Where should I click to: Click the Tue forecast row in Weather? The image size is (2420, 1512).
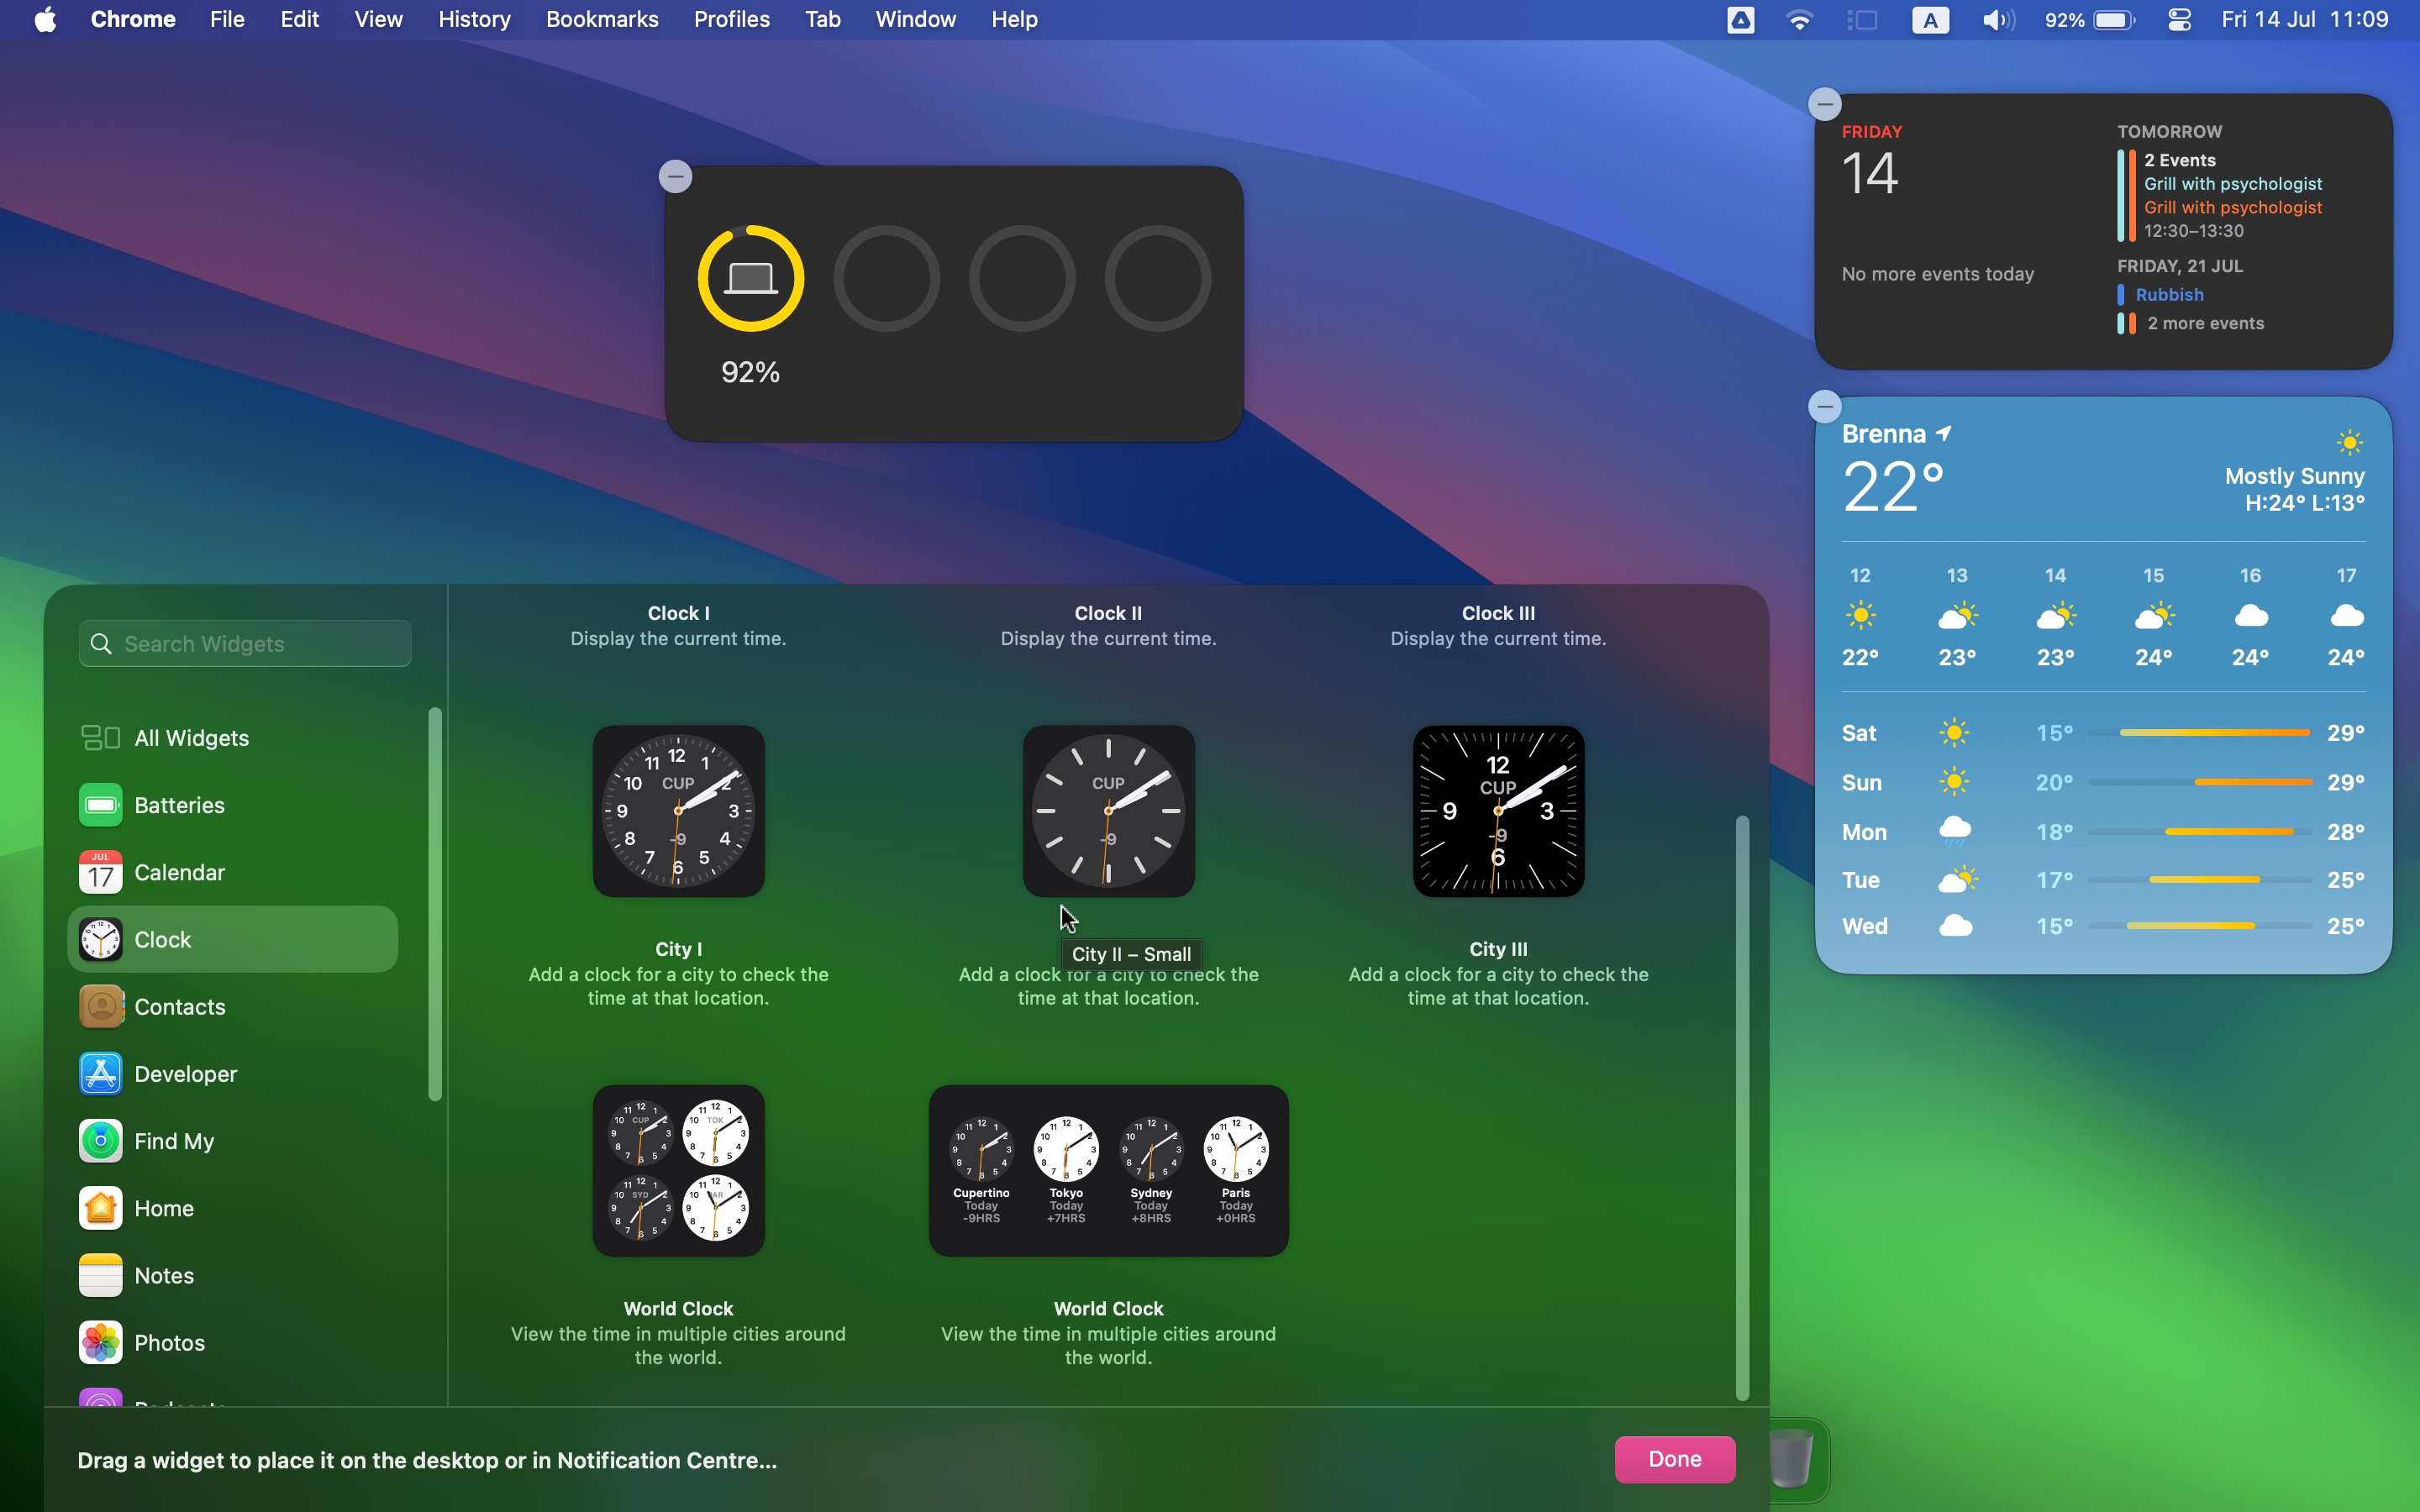[2103, 880]
